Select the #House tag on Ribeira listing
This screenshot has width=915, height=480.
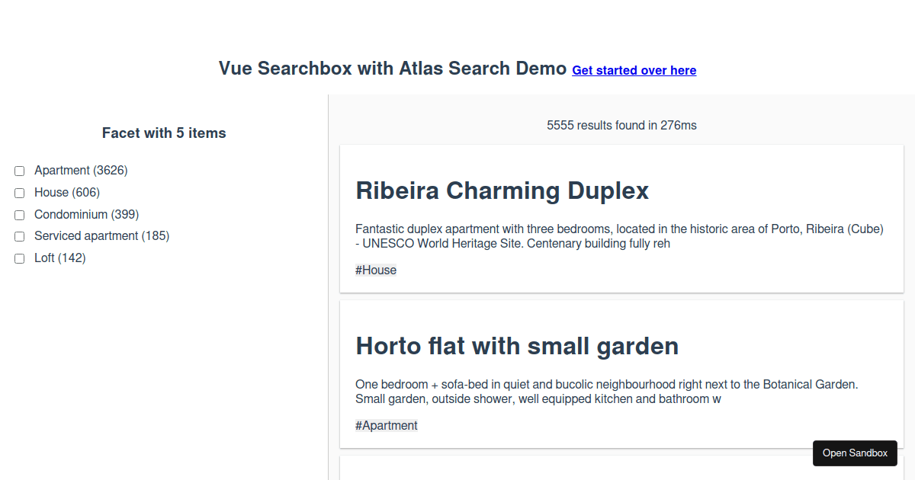tap(375, 270)
